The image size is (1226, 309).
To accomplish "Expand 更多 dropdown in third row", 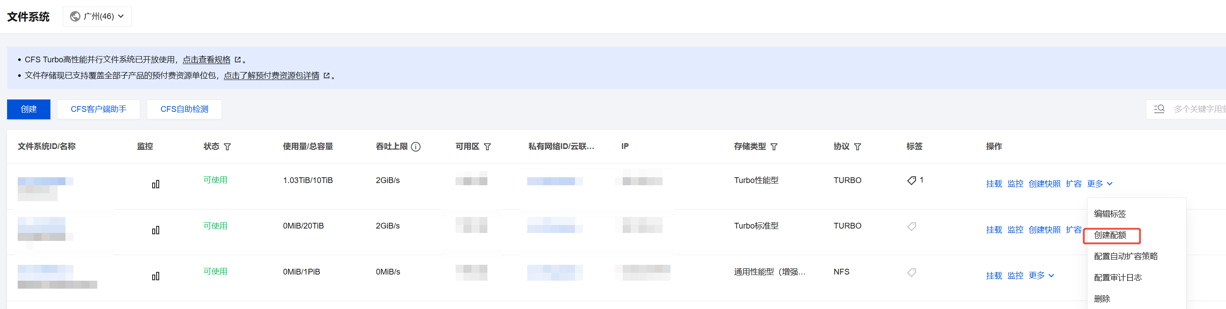I will click(1041, 276).
